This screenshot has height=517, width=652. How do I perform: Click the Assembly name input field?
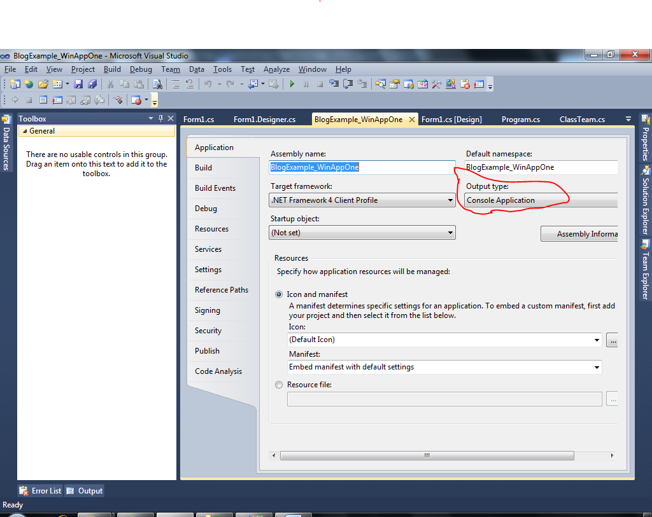click(362, 167)
